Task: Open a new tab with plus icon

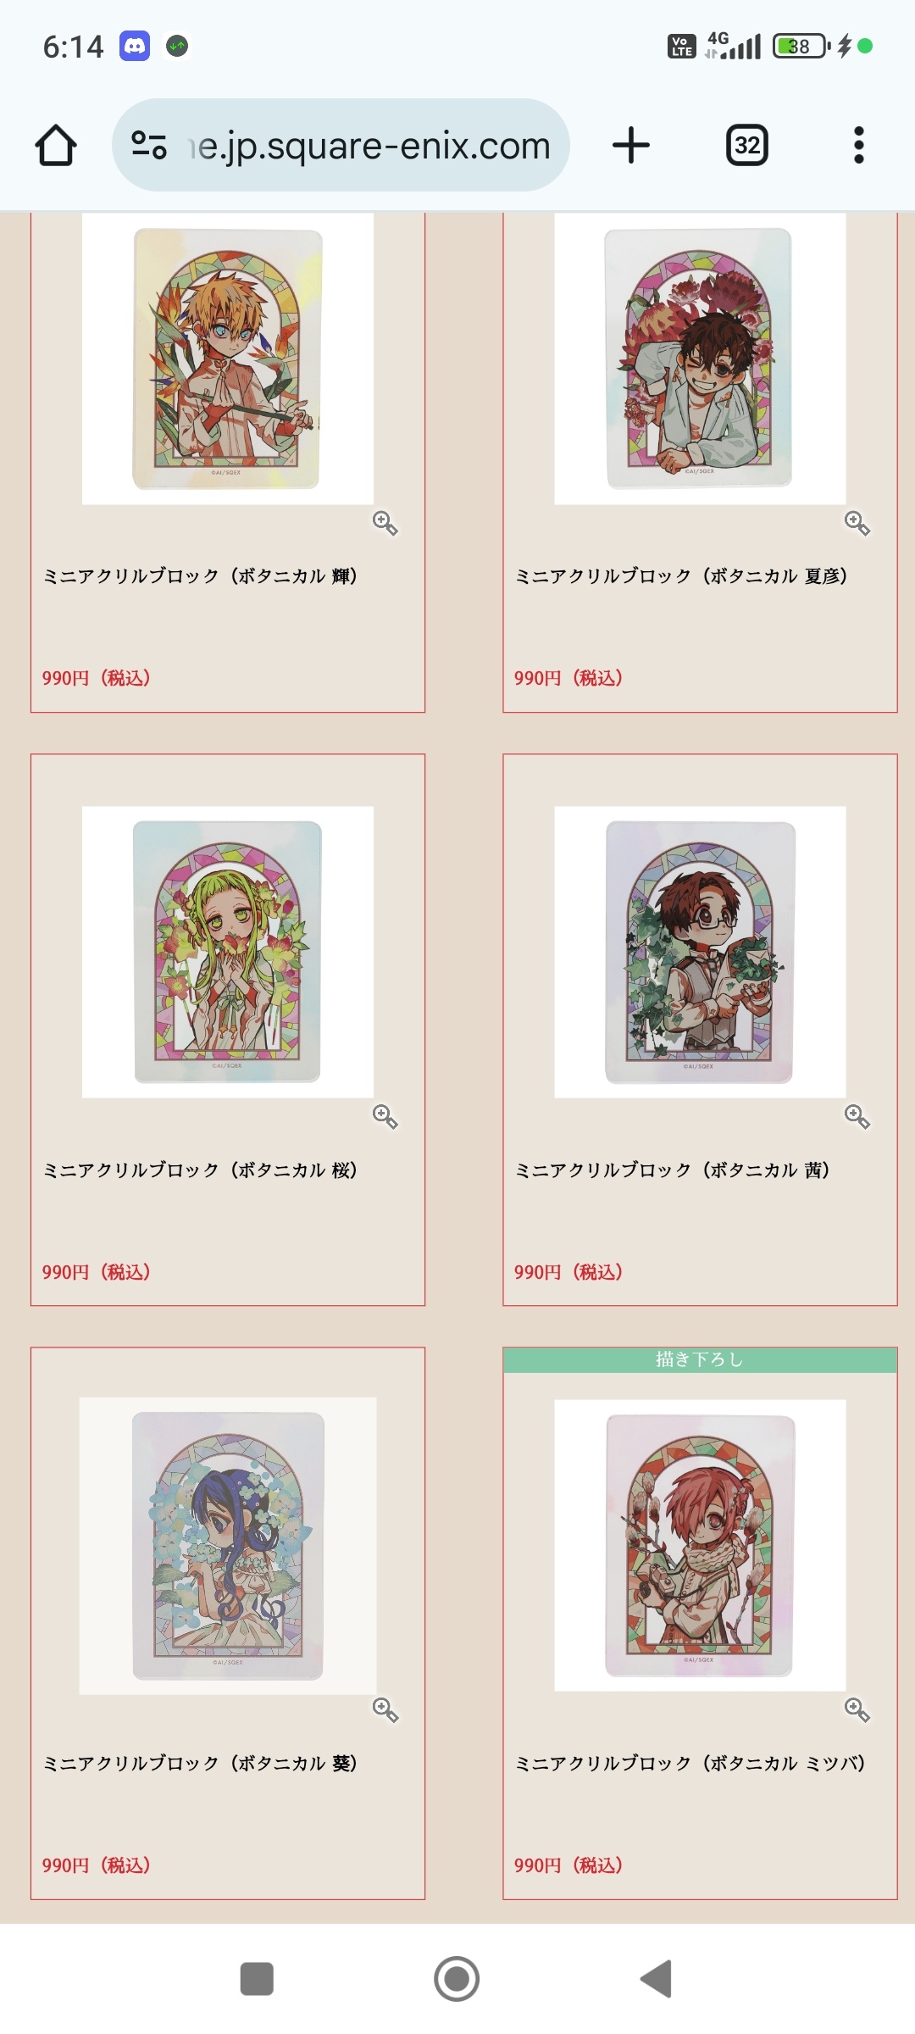Action: coord(631,145)
